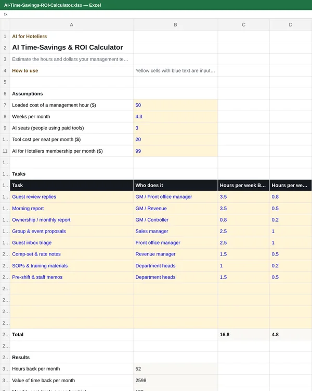Select hours before 3.5 for Guest review replies

tap(243, 197)
